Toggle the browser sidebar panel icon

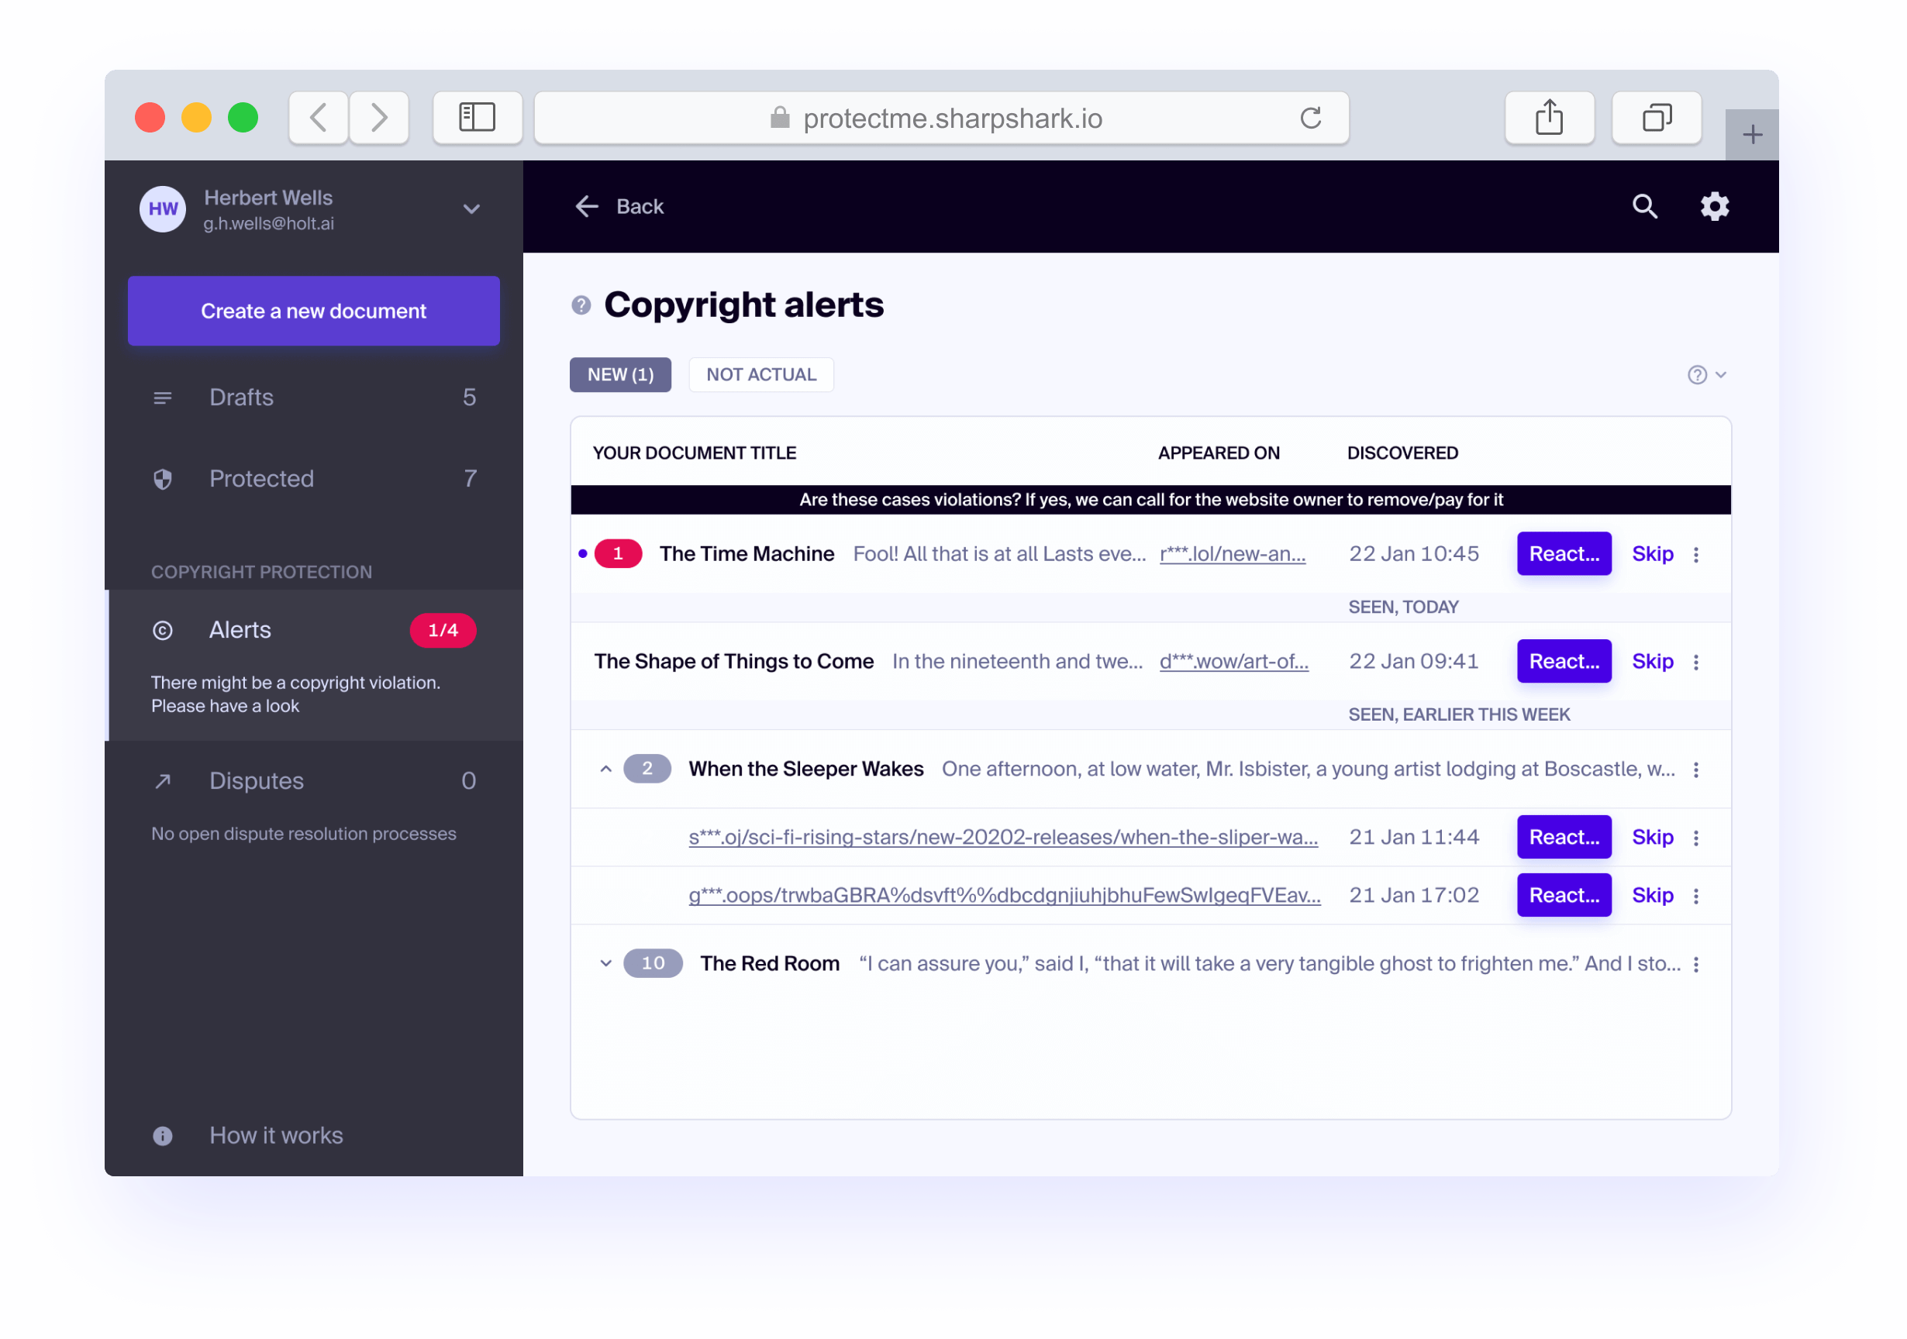[x=477, y=118]
